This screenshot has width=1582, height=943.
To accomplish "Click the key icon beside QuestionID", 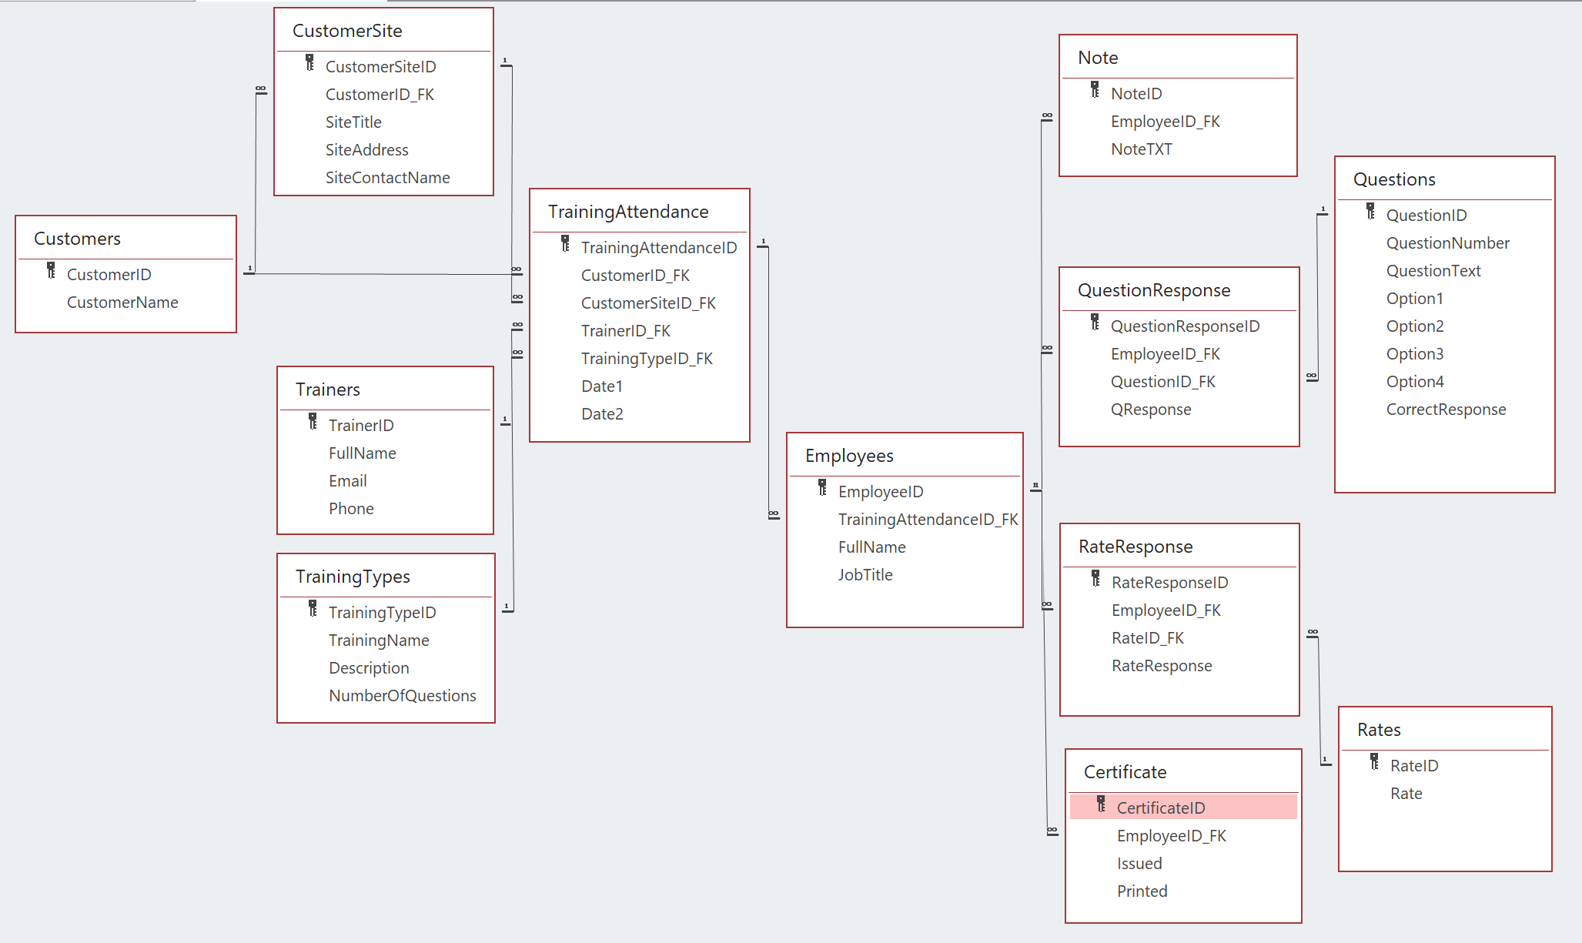I will point(1370,212).
